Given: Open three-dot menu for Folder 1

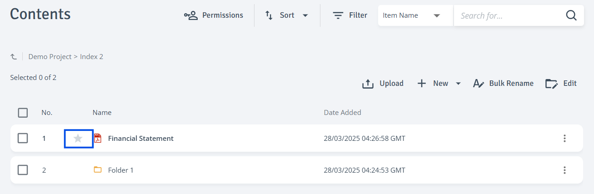Looking at the screenshot, I should (564, 170).
